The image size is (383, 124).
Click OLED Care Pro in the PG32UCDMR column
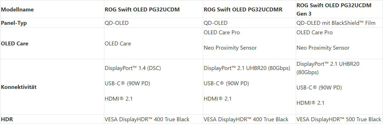pos(222,32)
